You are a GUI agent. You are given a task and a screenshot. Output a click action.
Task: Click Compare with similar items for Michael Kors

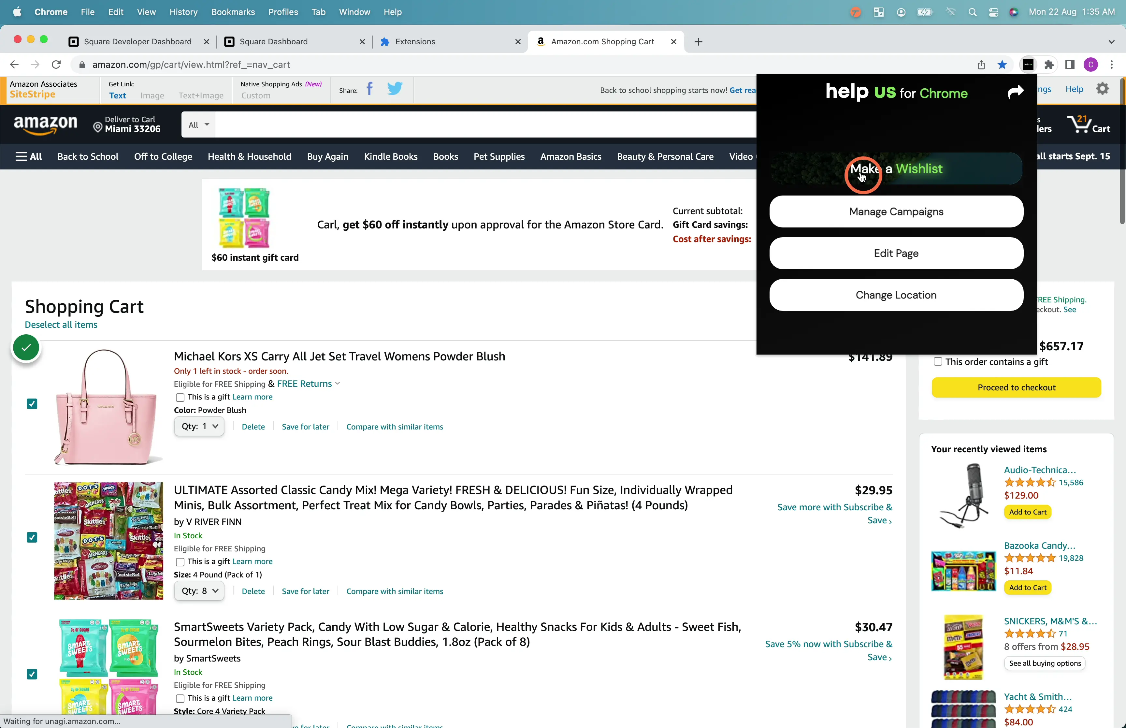(395, 427)
